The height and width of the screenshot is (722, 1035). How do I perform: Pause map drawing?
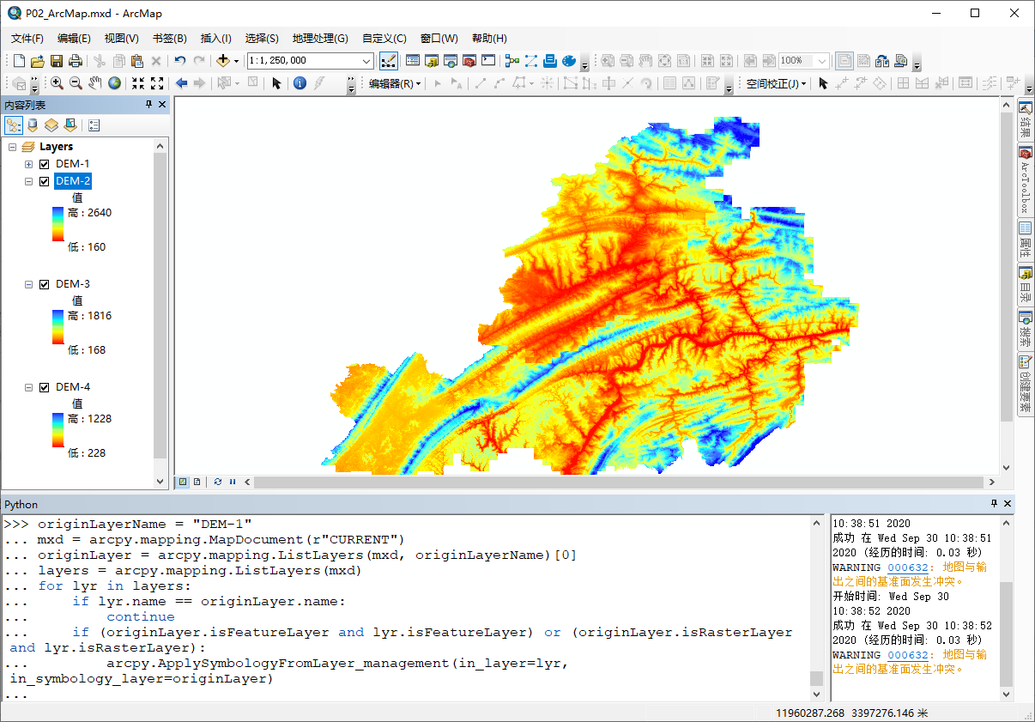click(232, 482)
